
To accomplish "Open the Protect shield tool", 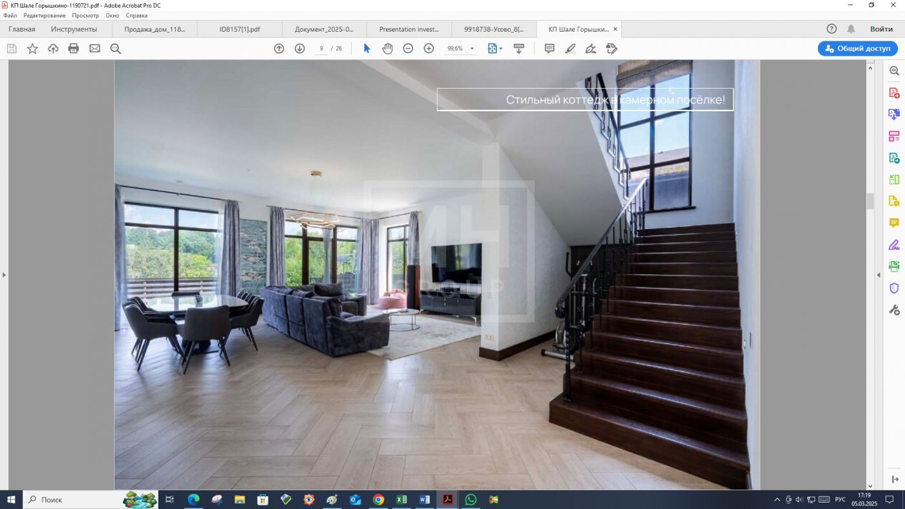I will (x=894, y=288).
